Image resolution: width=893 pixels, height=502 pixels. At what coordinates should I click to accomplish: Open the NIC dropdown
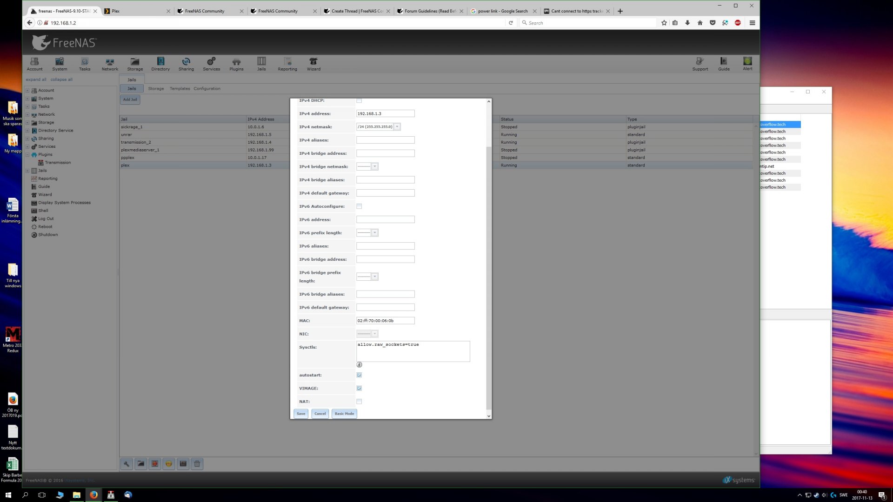[x=375, y=334]
